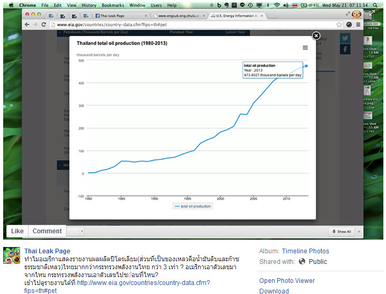Toggle the total oil production legend

(x=193, y=206)
